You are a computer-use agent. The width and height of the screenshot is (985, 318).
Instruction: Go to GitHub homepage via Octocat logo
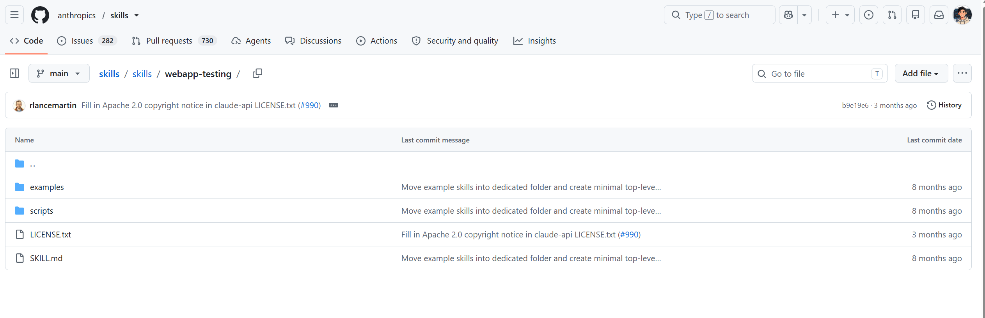pyautogui.click(x=40, y=15)
